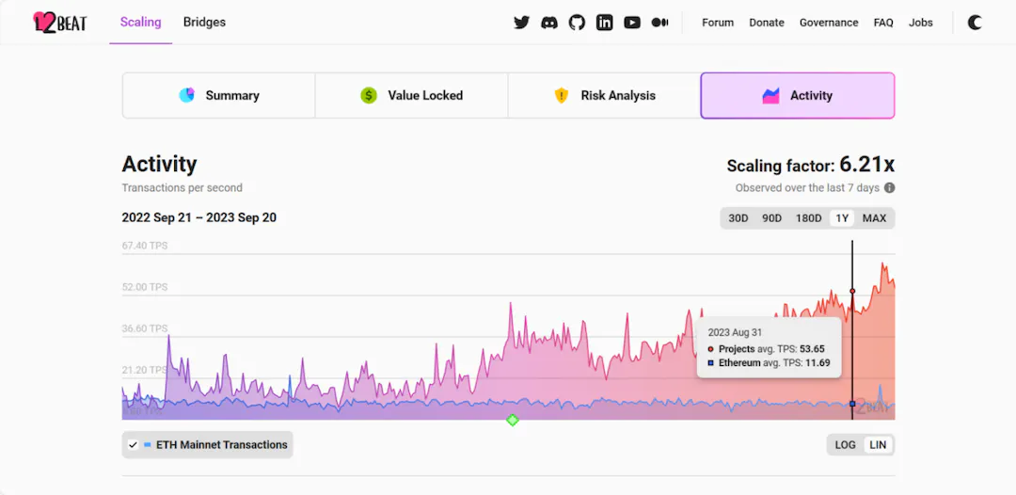Open the Bridges tab

pos(204,23)
